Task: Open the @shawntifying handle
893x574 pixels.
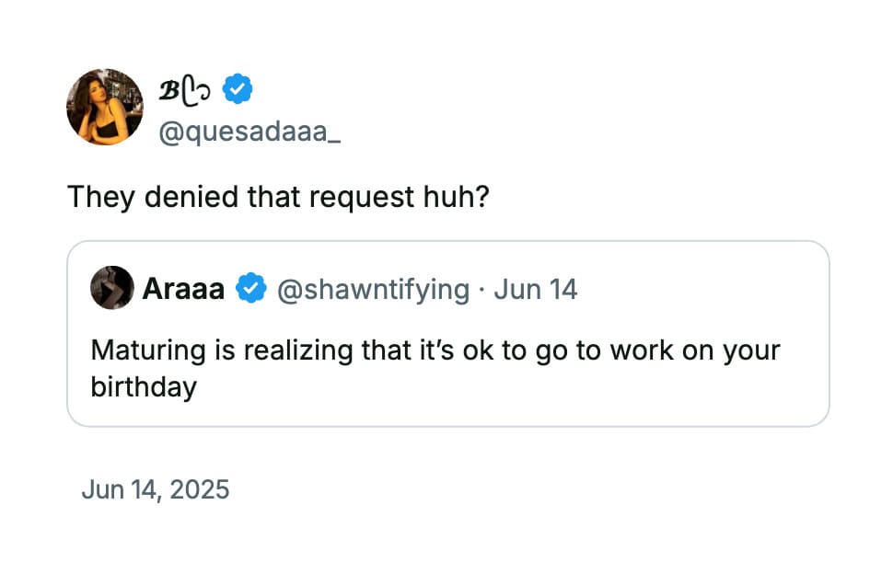Action: (x=373, y=290)
